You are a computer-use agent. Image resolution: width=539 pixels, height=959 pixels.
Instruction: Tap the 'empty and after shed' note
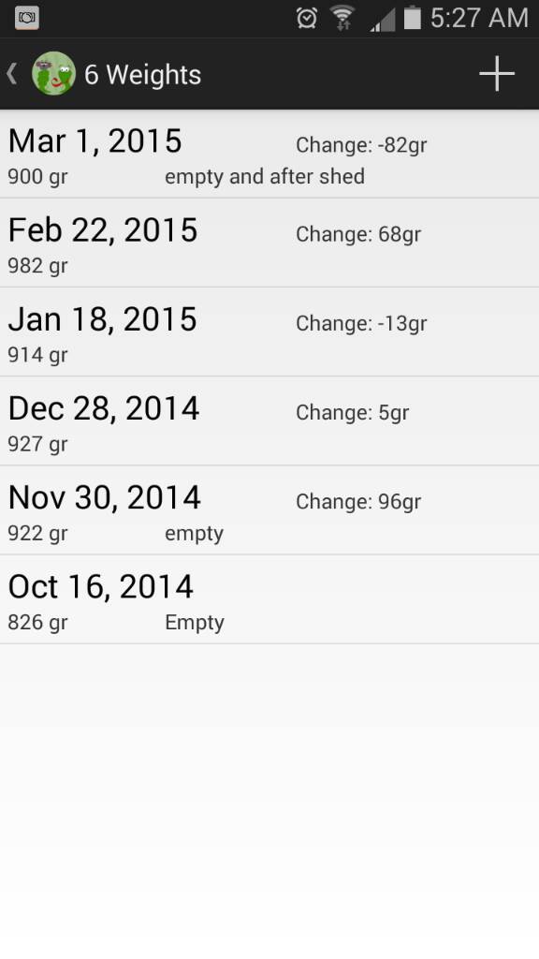tap(265, 177)
